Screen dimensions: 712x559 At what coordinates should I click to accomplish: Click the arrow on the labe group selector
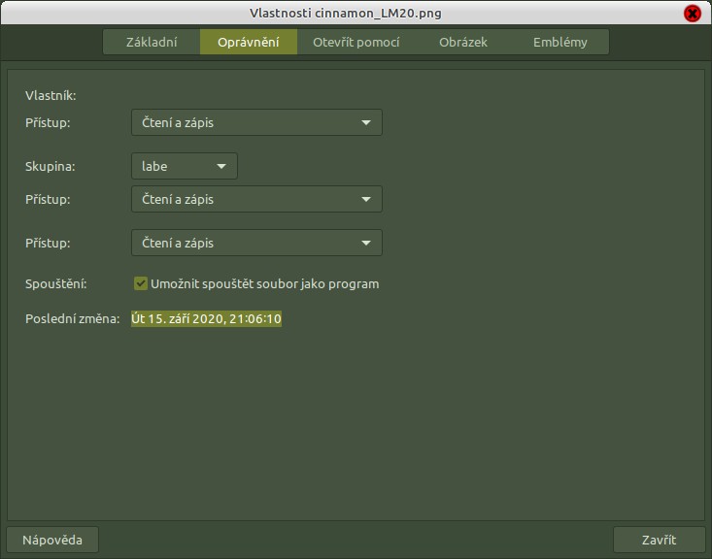click(221, 166)
